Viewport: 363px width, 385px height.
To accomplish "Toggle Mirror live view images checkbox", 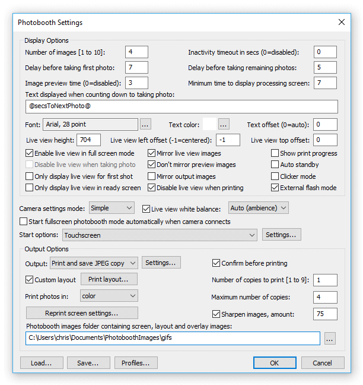I will click(x=152, y=153).
